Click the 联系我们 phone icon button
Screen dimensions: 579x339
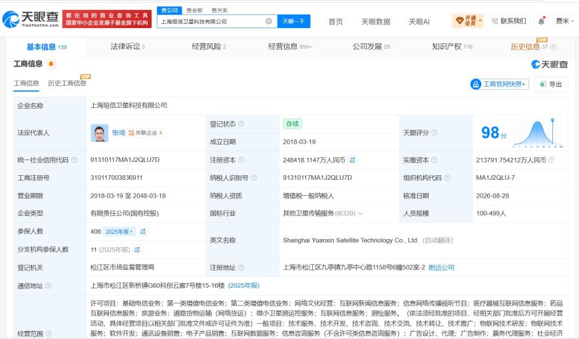pos(509,21)
